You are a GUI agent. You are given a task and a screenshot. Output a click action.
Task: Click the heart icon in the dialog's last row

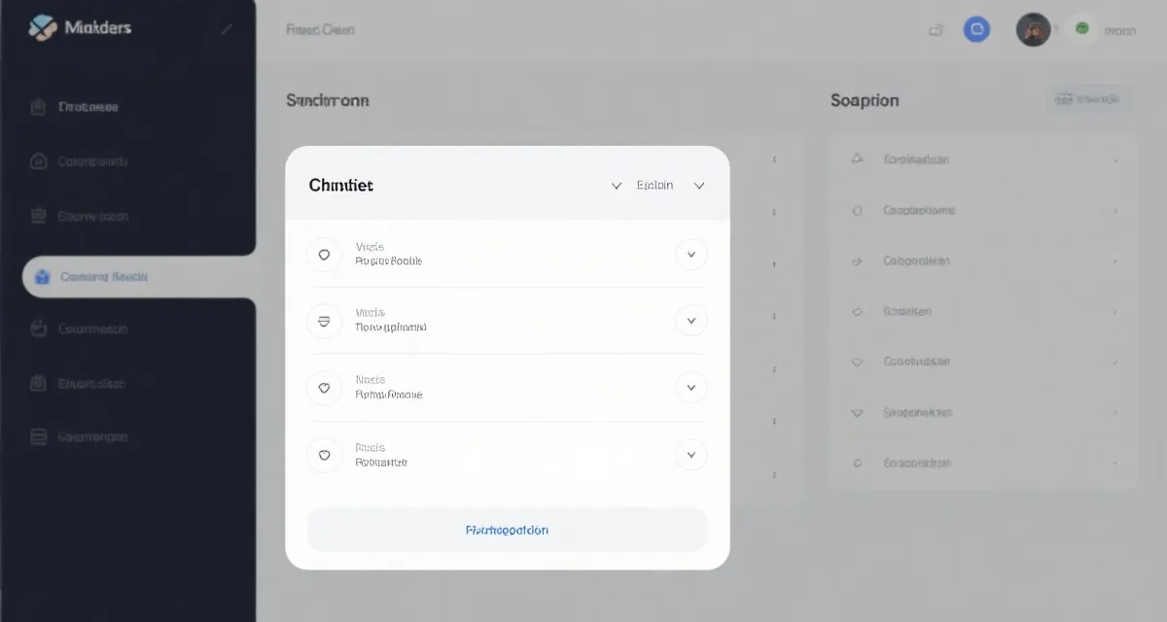pos(324,455)
